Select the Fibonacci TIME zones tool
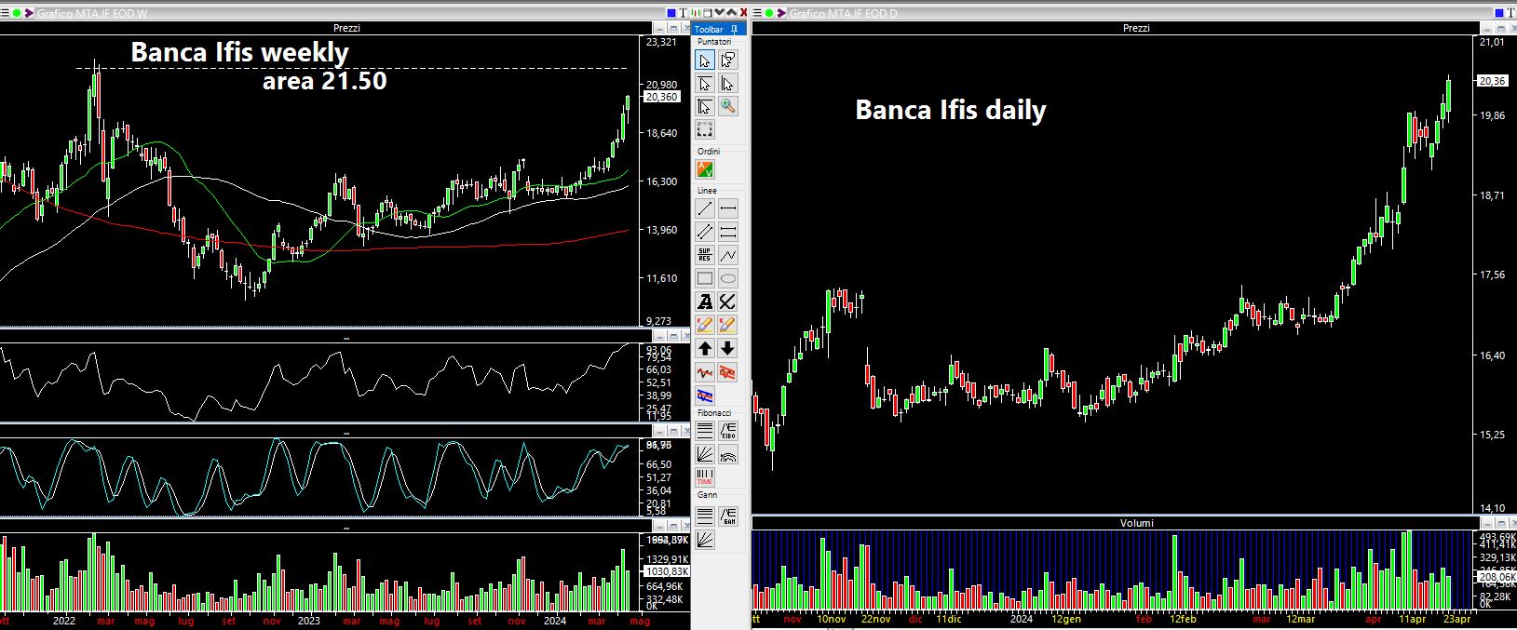The image size is (1517, 630). 705,476
